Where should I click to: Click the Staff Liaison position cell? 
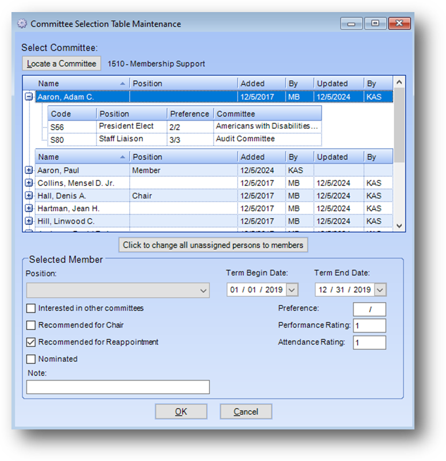coord(131,140)
